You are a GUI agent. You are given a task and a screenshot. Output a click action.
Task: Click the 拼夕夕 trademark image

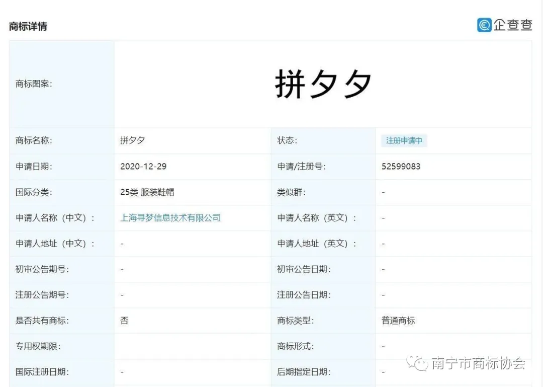pyautogui.click(x=323, y=84)
